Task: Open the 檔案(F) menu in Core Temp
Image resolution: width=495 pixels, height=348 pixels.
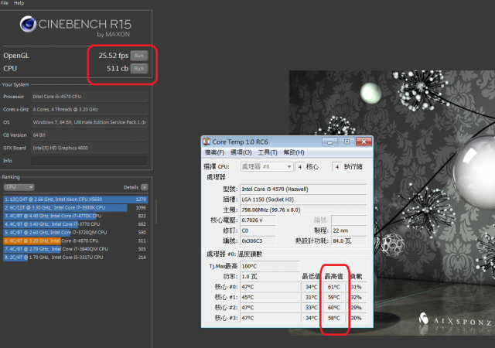Action: coord(214,152)
